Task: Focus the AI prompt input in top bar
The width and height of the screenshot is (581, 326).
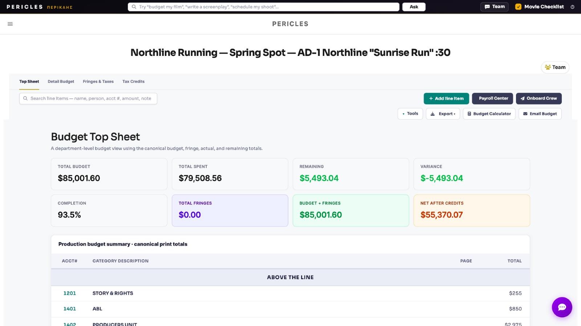Action: point(264,7)
